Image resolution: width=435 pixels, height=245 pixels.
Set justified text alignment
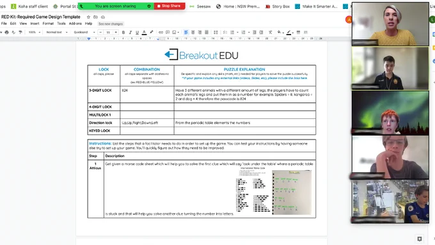(207, 33)
